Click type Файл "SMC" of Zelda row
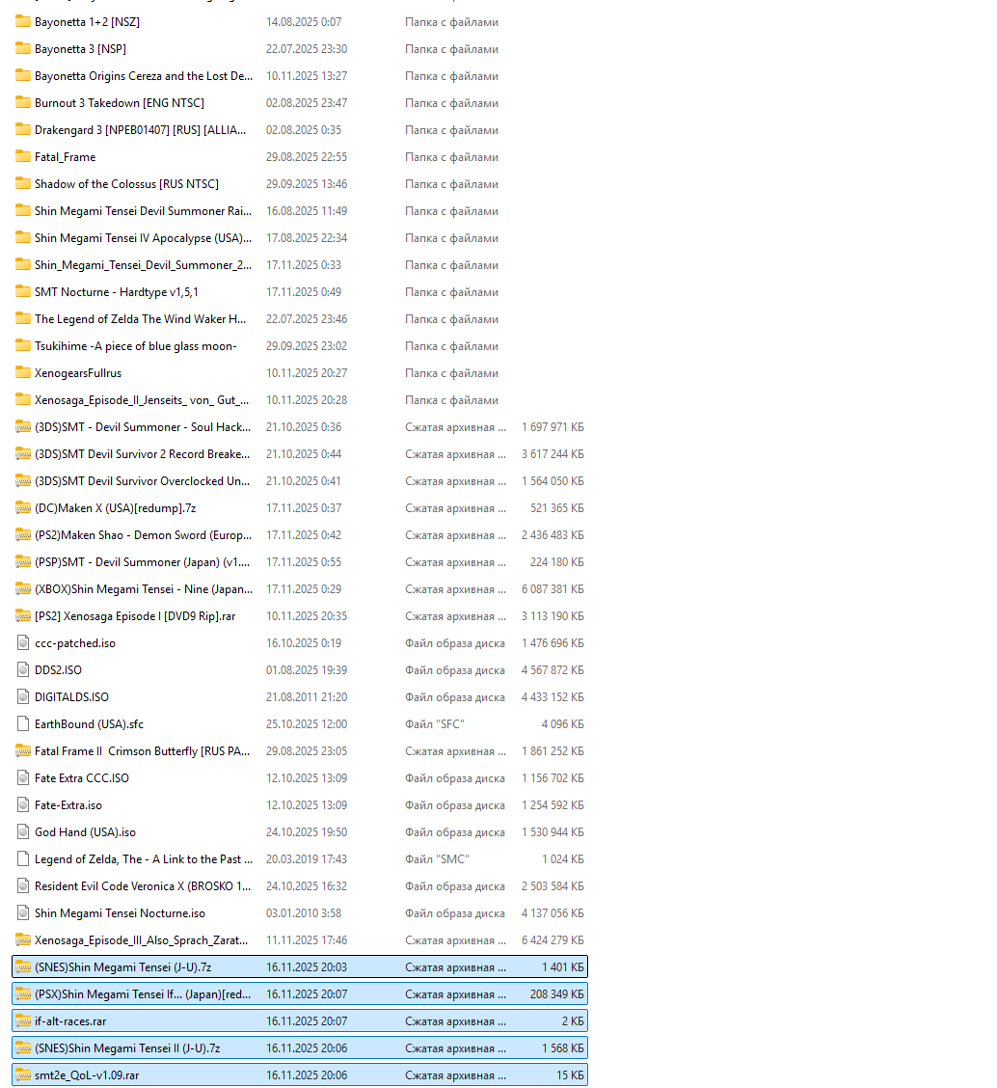997x1088 pixels. 437,859
